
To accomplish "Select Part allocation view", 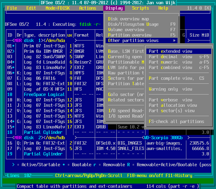I will tap(173, 105).
